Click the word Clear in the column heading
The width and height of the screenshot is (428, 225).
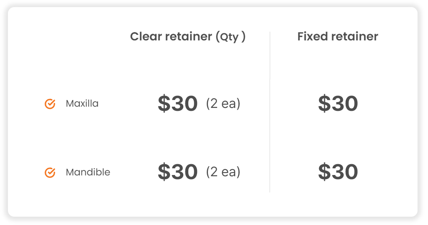tap(146, 36)
